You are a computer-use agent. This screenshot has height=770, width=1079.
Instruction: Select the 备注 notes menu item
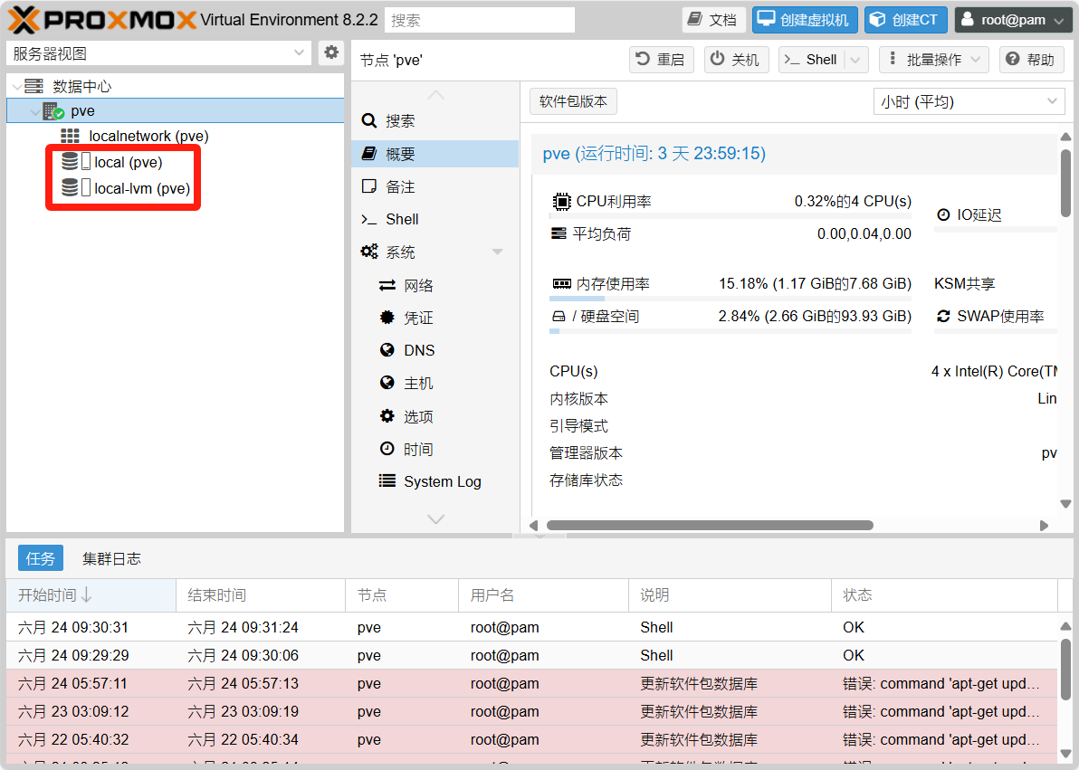(x=400, y=187)
